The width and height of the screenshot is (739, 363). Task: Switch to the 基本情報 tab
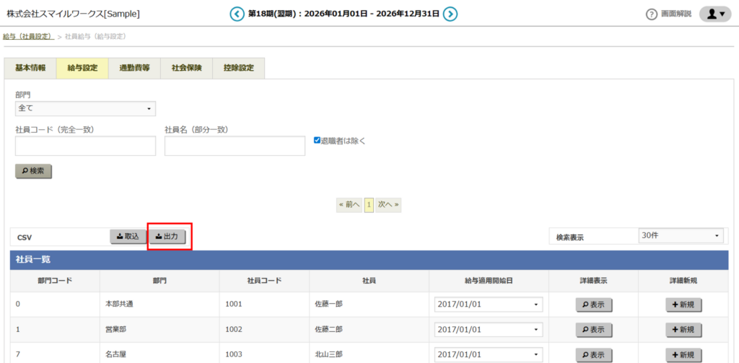[x=30, y=68]
